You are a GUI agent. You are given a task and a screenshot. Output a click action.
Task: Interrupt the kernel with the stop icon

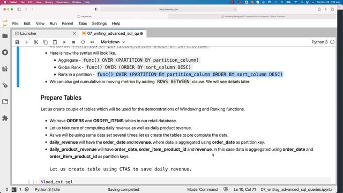(x=73, y=42)
